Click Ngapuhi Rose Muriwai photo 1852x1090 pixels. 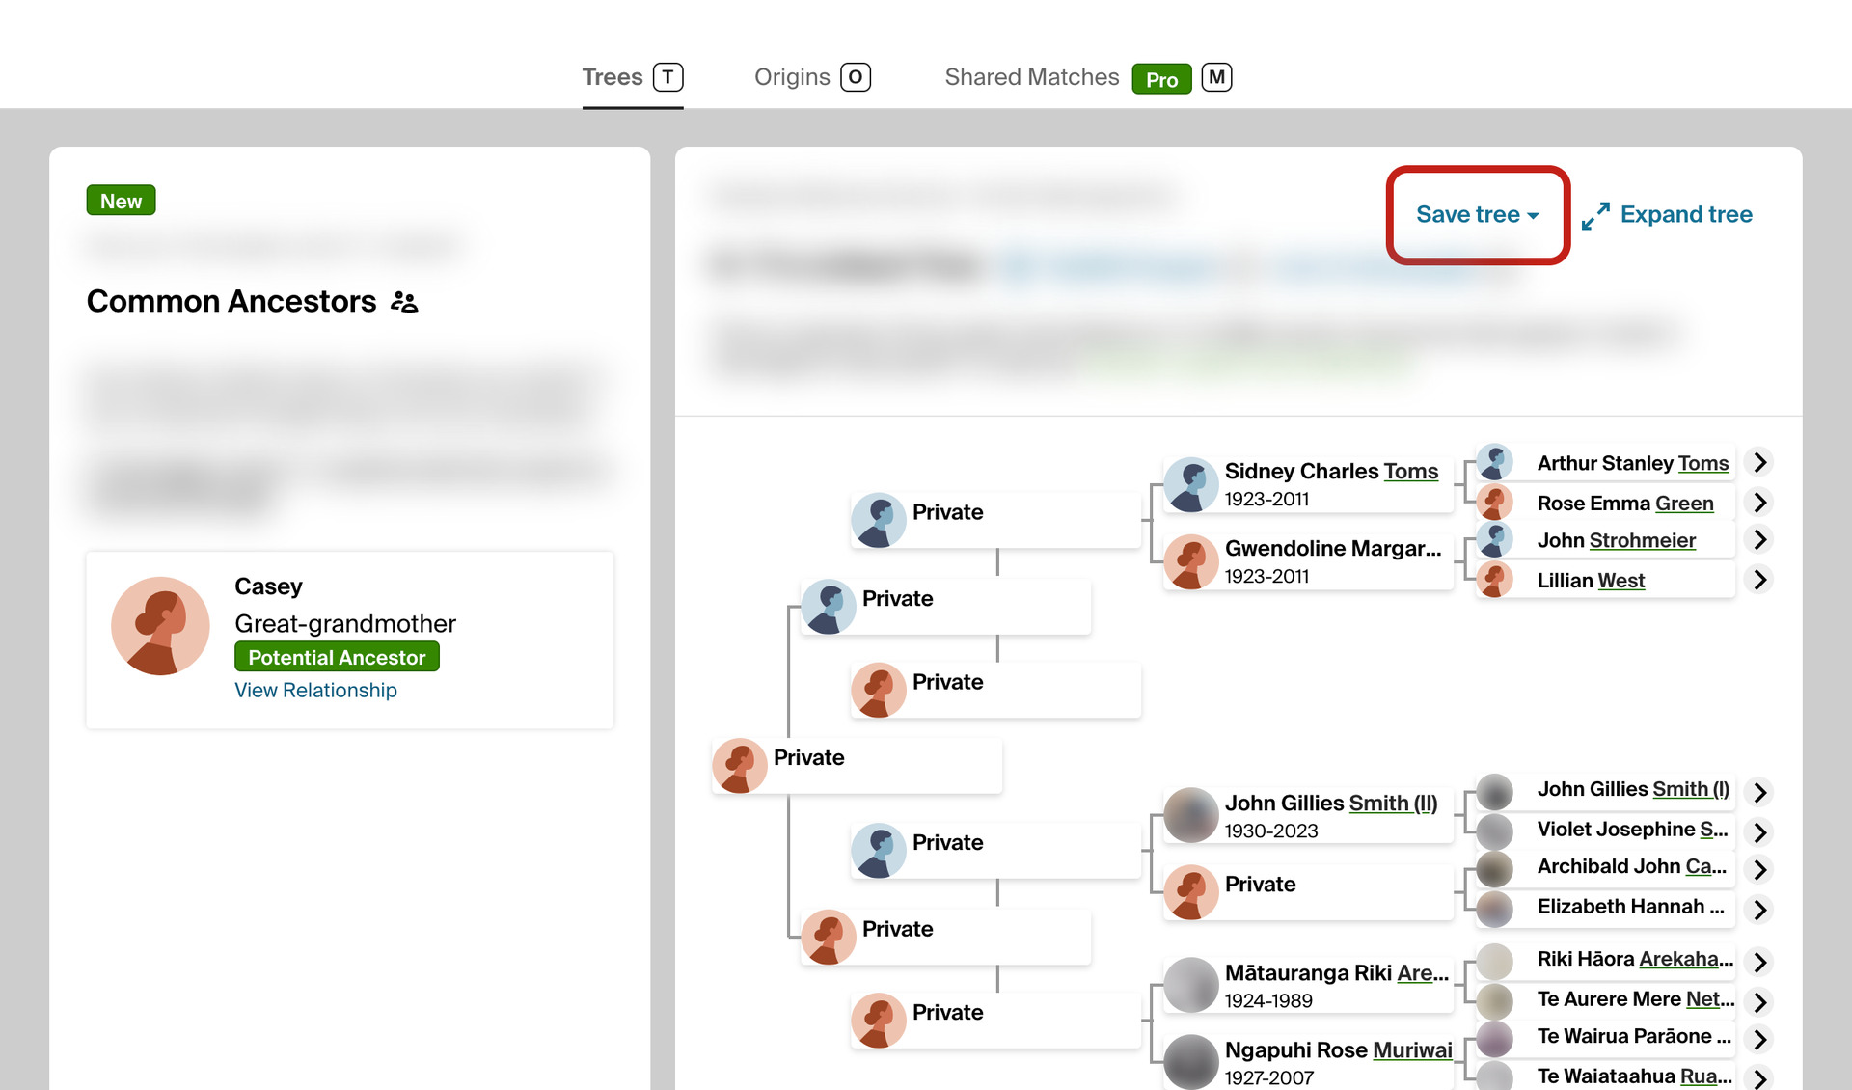point(1191,1062)
